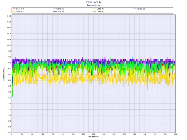Click the 115.0 value on temperature axis
187x140 pixels.
[9, 16]
